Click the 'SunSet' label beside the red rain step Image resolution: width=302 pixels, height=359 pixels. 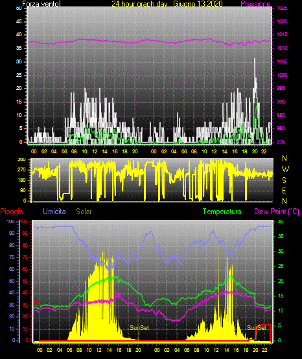[x=257, y=328]
